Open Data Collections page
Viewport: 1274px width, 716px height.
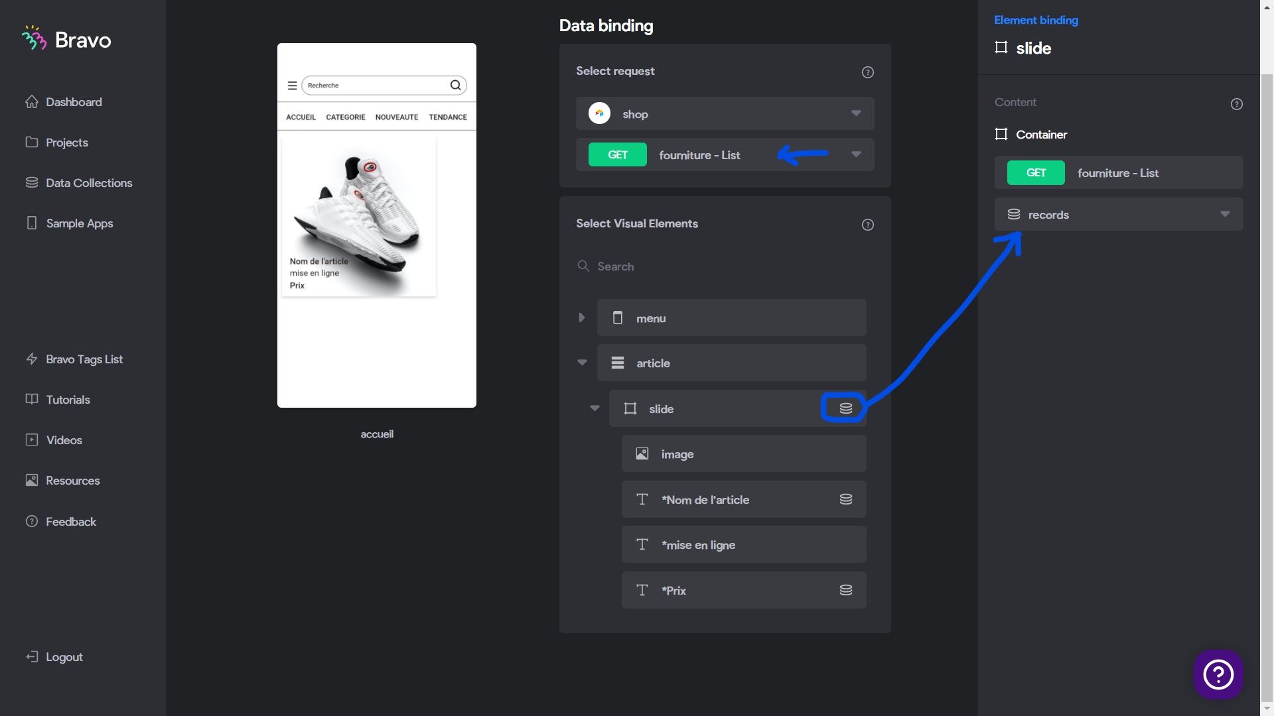(78, 183)
